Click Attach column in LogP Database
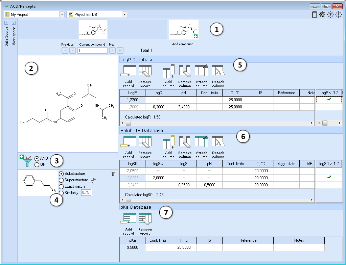 pyautogui.click(x=202, y=76)
